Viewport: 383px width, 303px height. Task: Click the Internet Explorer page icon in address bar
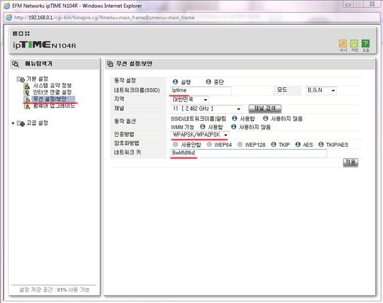pyautogui.click(x=9, y=17)
